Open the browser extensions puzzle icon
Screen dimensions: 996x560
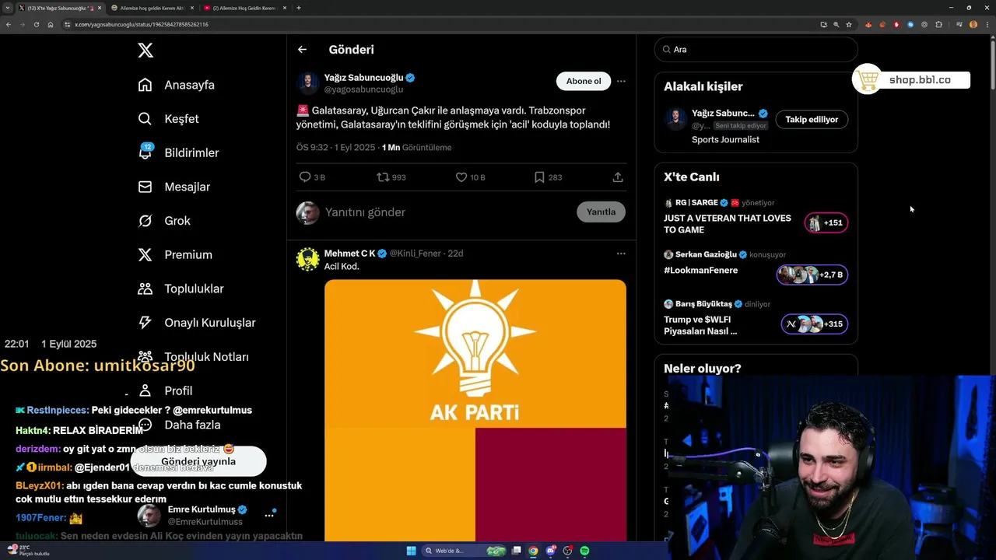939,24
